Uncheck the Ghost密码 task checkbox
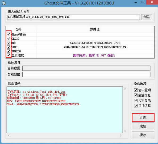 click(9, 34)
